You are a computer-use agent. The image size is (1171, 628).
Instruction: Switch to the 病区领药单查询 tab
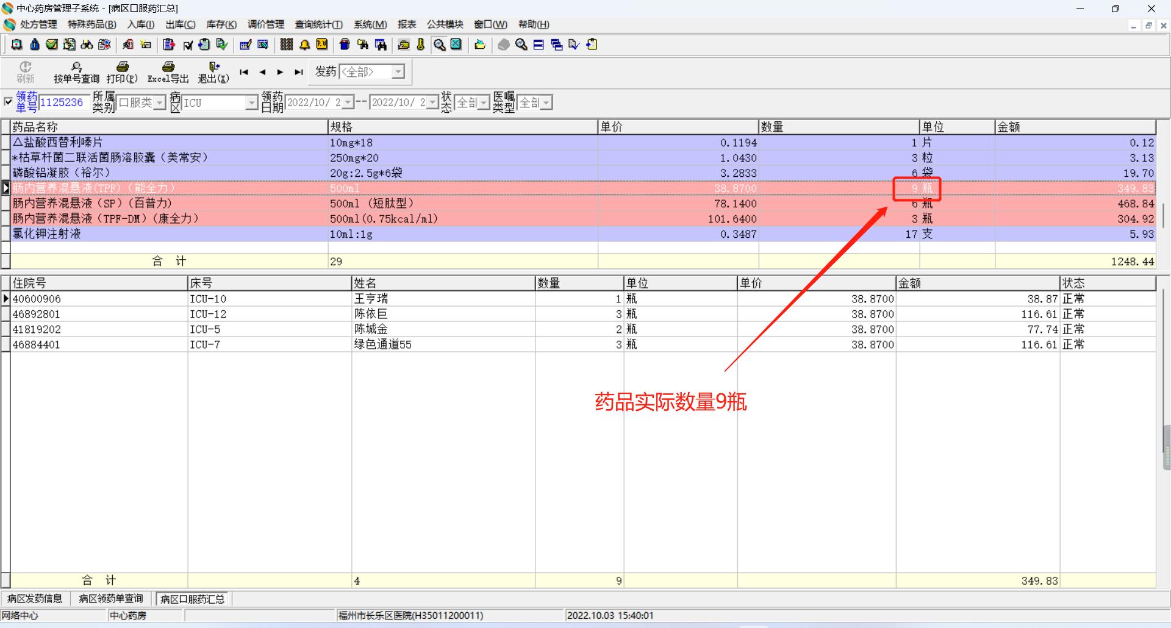tap(111, 599)
